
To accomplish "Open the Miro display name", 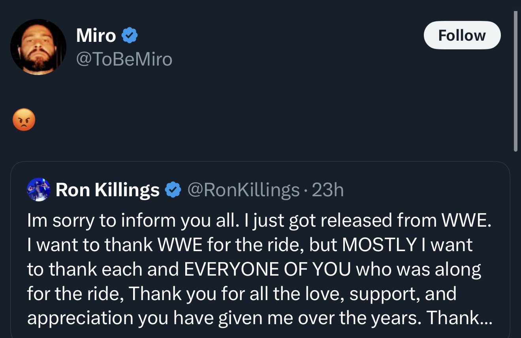I will (x=96, y=36).
